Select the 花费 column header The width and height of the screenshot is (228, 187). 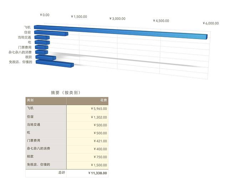(x=87, y=100)
